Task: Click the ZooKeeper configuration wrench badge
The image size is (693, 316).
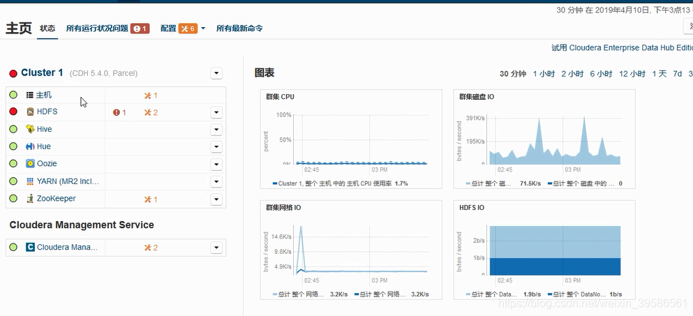Action: pos(151,200)
